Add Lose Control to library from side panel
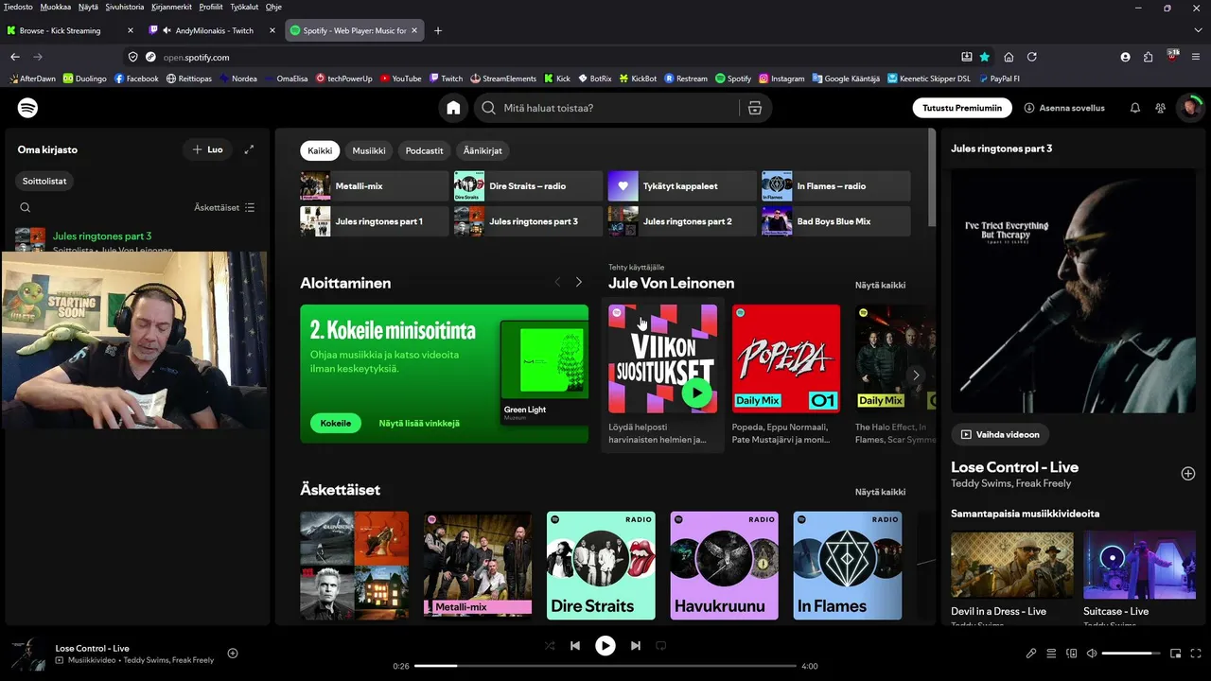The image size is (1211, 681). pyautogui.click(x=1188, y=473)
